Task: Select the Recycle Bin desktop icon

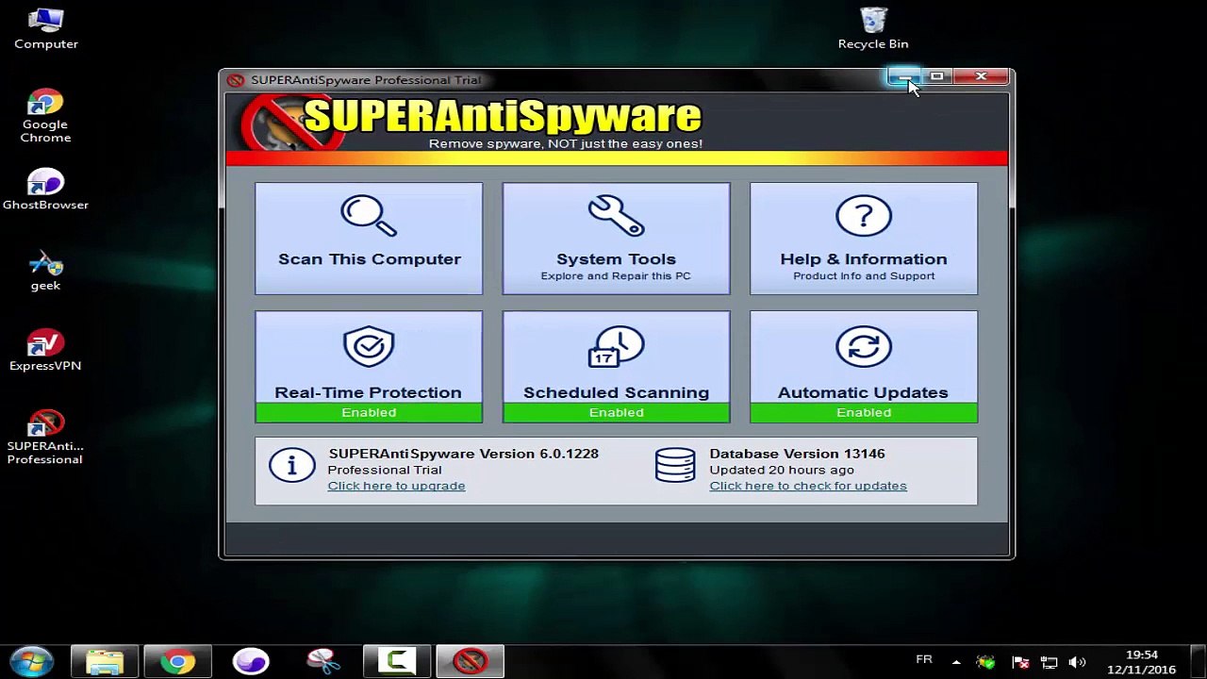Action: tap(873, 28)
